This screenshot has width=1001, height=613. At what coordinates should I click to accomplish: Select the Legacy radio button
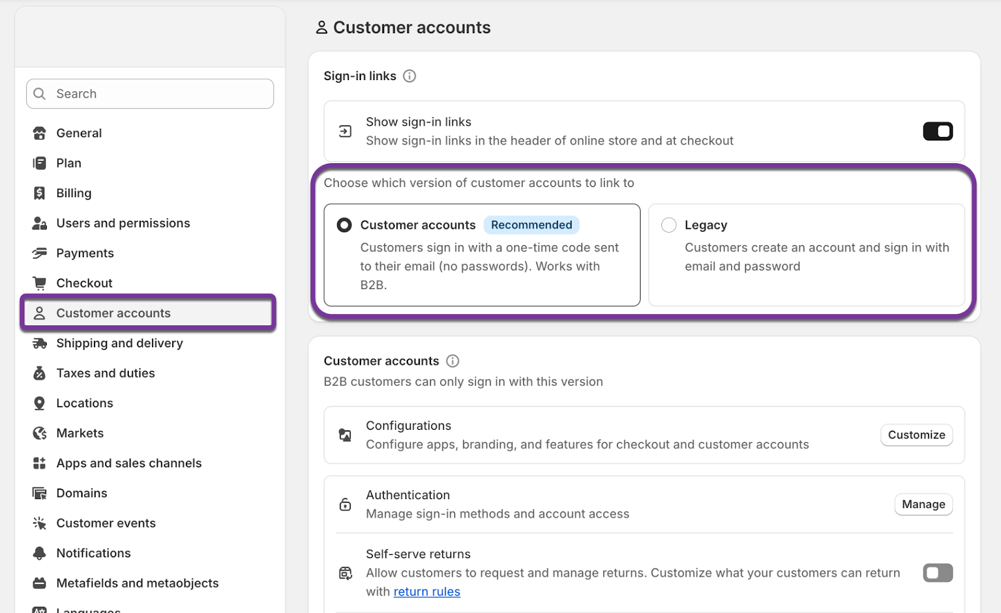668,225
